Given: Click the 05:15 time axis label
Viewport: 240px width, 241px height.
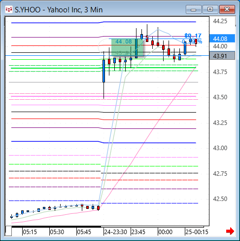Looking at the screenshot, I should point(30,232).
